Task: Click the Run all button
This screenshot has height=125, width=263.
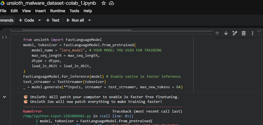Action: (x=75, y=20)
